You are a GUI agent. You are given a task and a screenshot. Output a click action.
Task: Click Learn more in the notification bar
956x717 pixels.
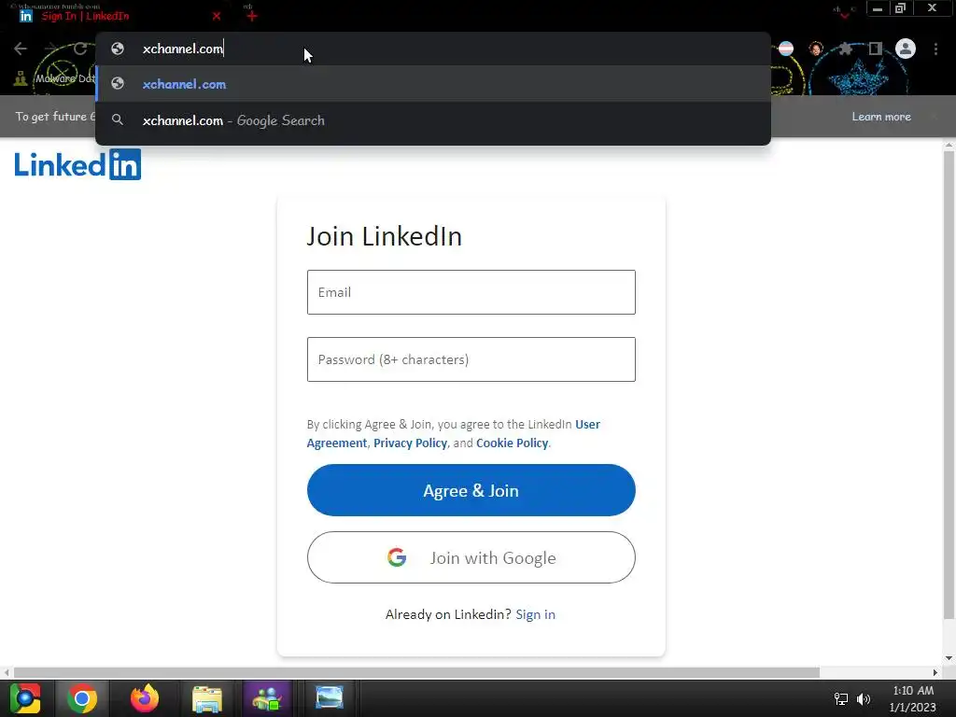(881, 117)
